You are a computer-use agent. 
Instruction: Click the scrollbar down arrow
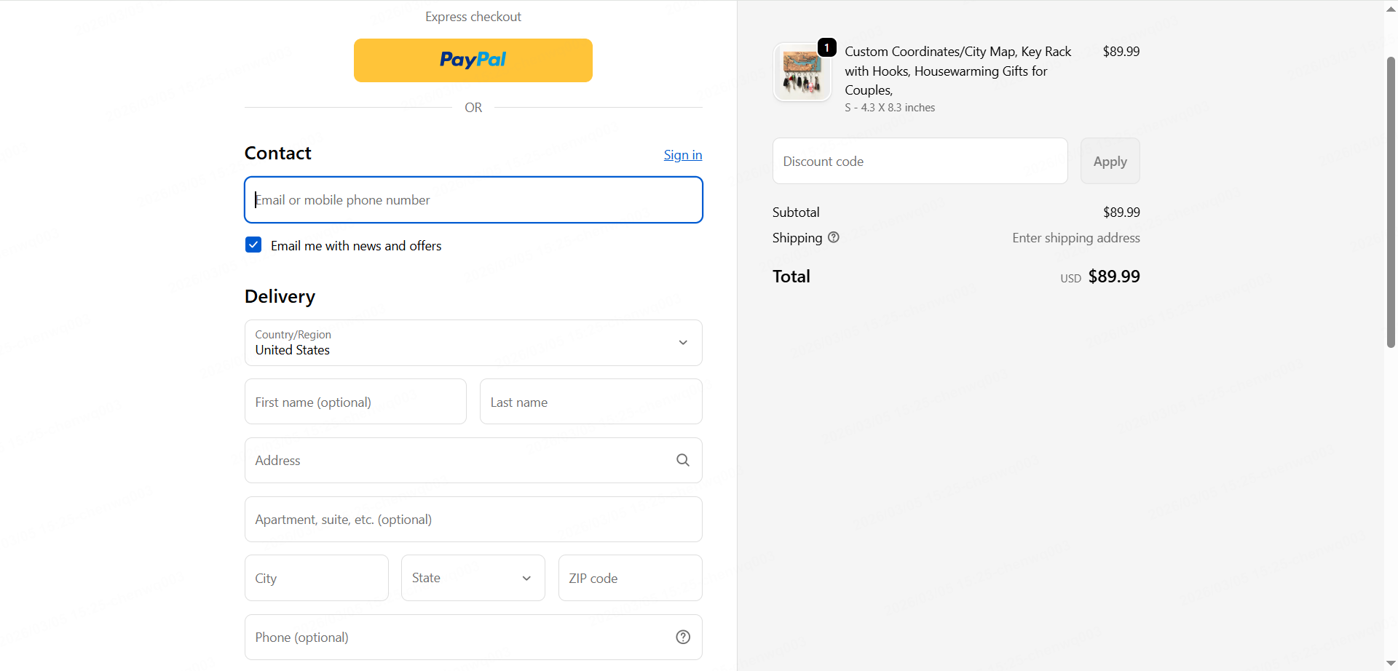pos(1391,664)
